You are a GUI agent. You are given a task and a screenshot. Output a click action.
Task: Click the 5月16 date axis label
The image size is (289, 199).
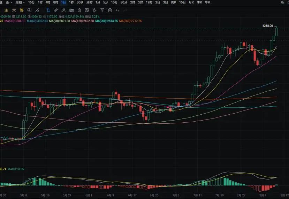tap(45, 195)
